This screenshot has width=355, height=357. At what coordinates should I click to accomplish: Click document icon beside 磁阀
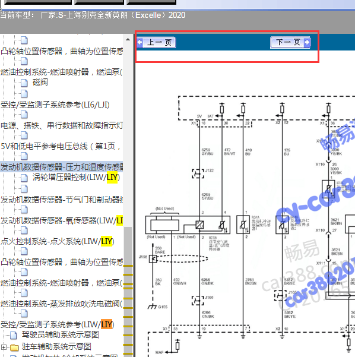(x=24, y=83)
